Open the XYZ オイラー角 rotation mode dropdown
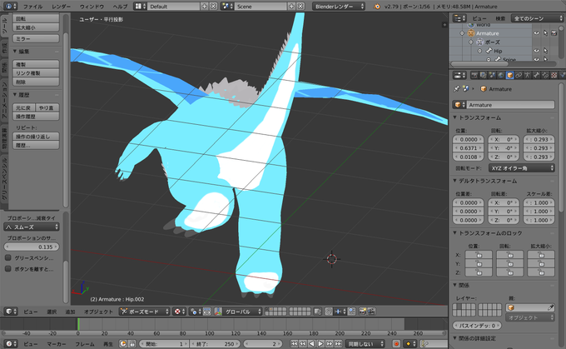This screenshot has width=566, height=349. (521, 168)
